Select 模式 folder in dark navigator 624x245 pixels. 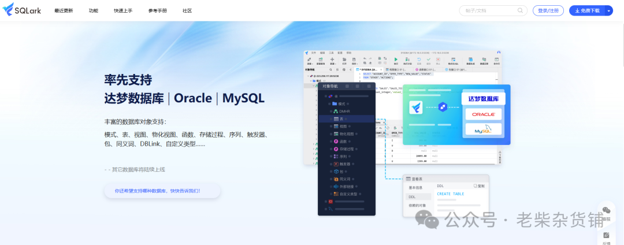pyautogui.click(x=341, y=104)
